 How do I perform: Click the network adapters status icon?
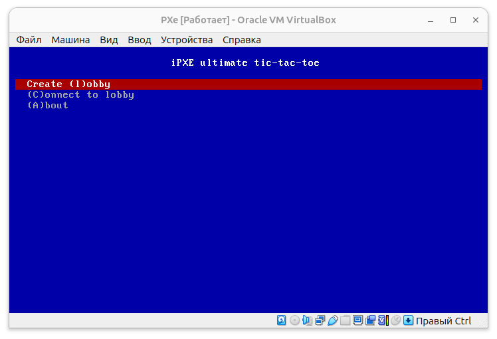coord(320,320)
